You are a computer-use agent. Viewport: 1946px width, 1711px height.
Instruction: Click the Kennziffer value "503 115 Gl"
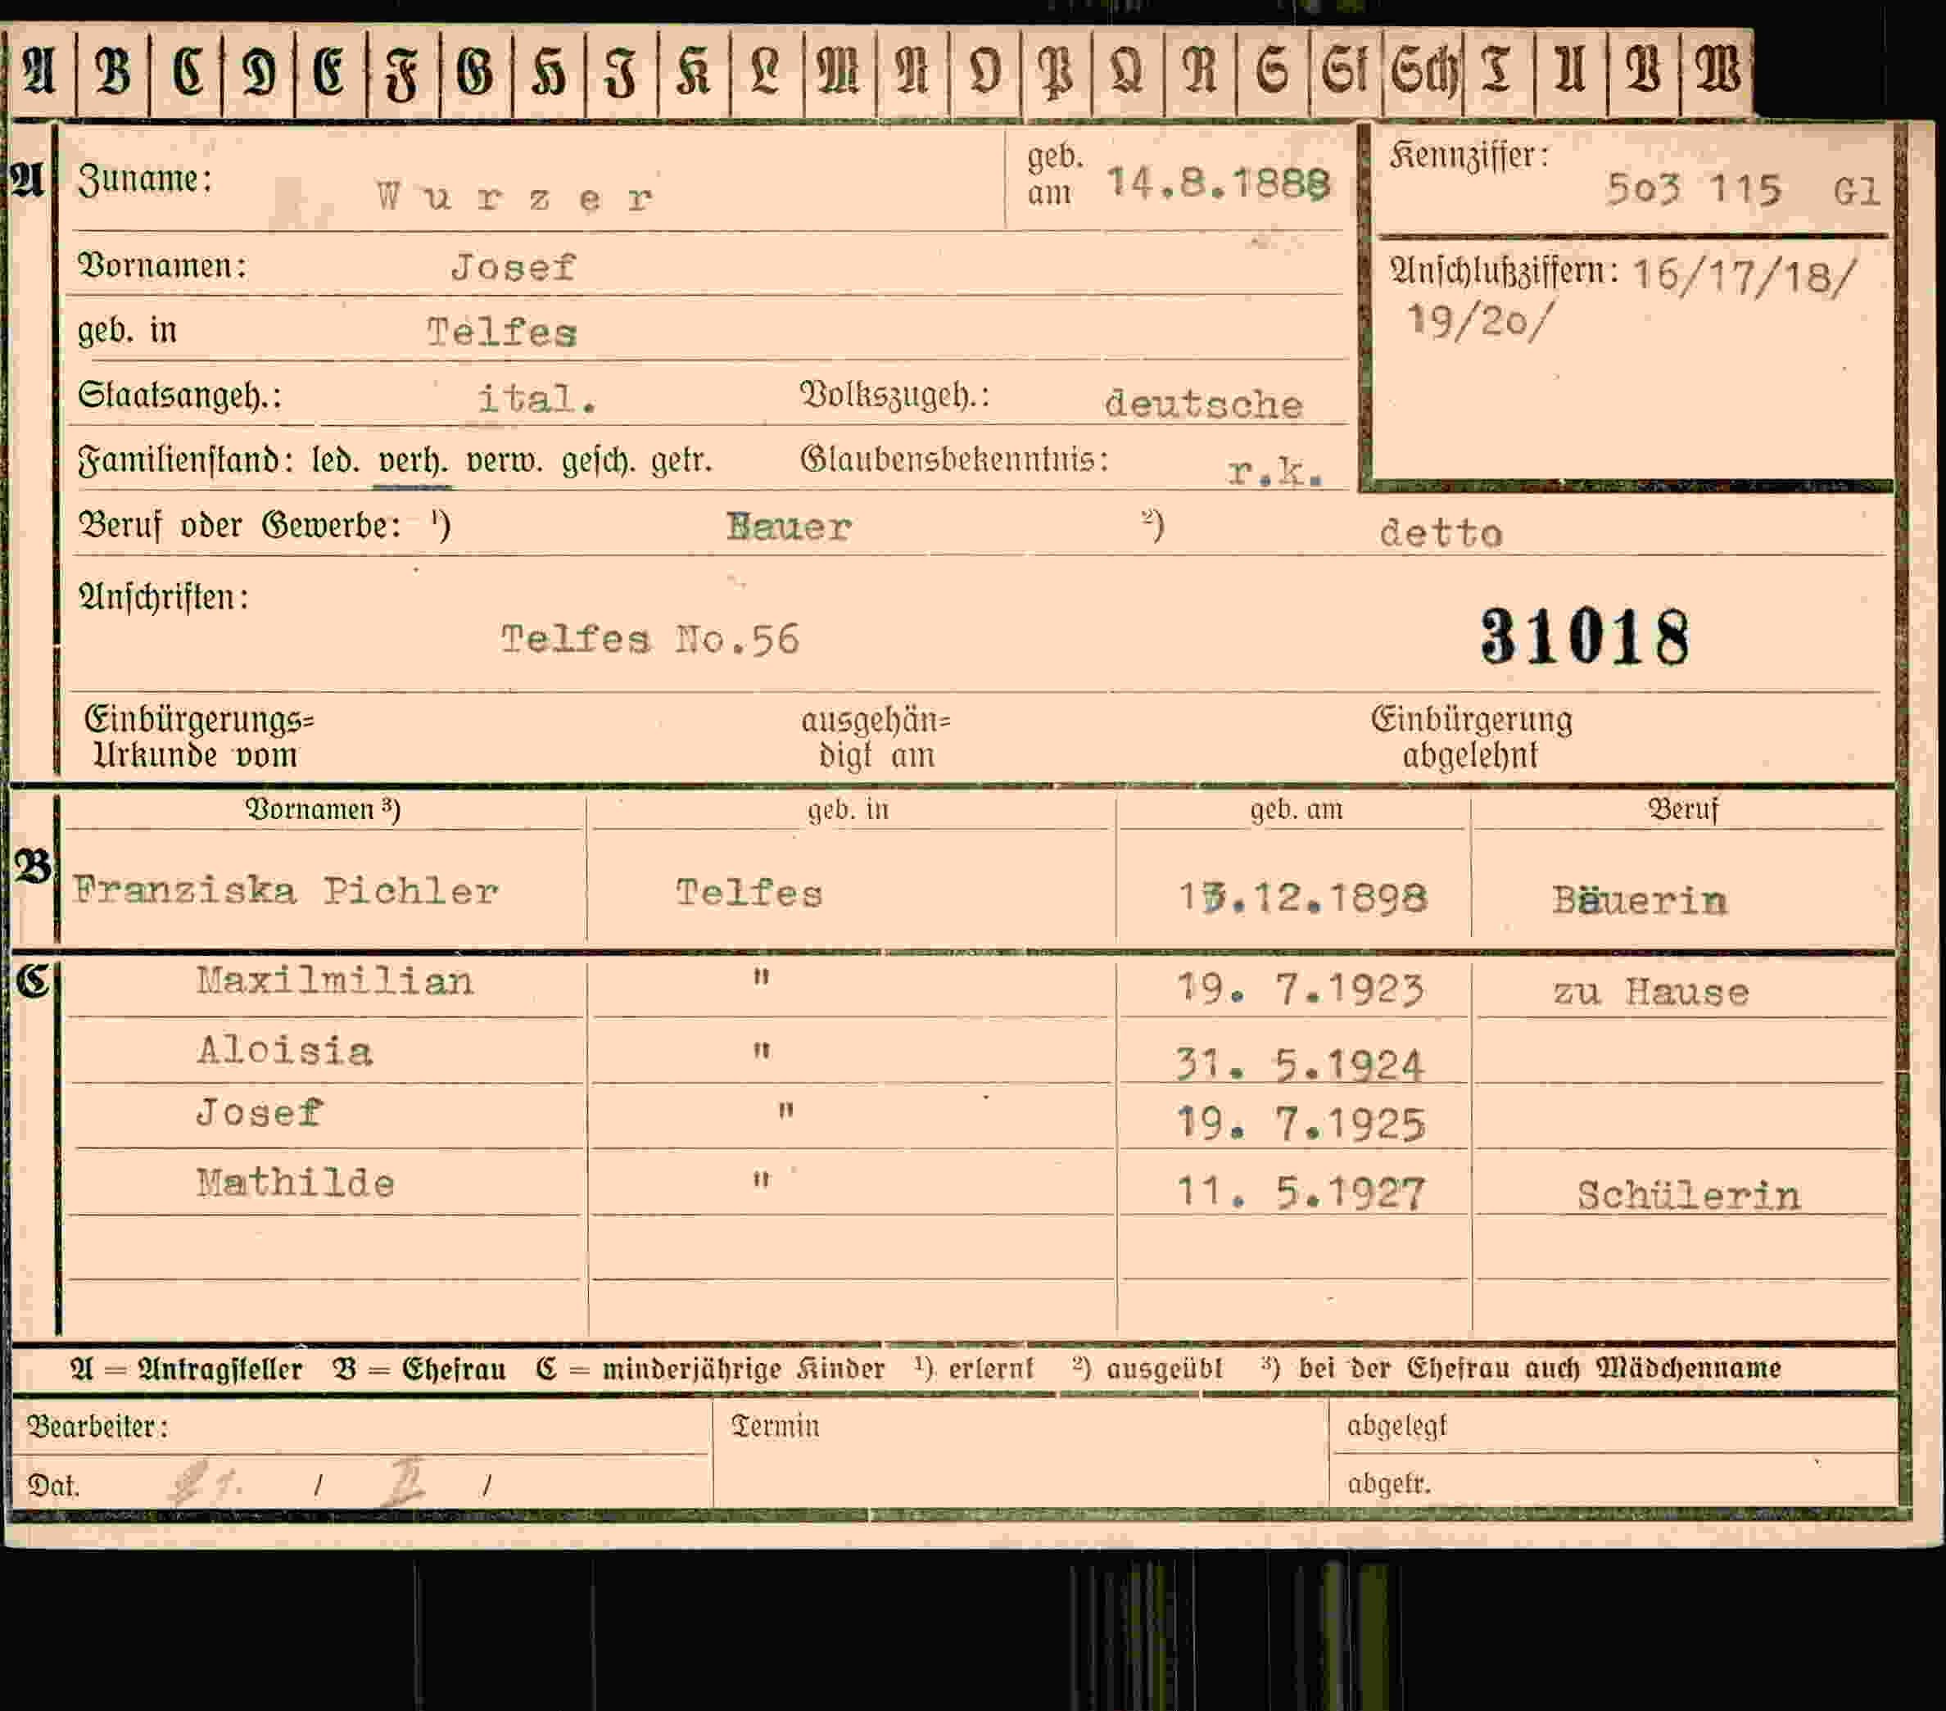tap(1743, 189)
